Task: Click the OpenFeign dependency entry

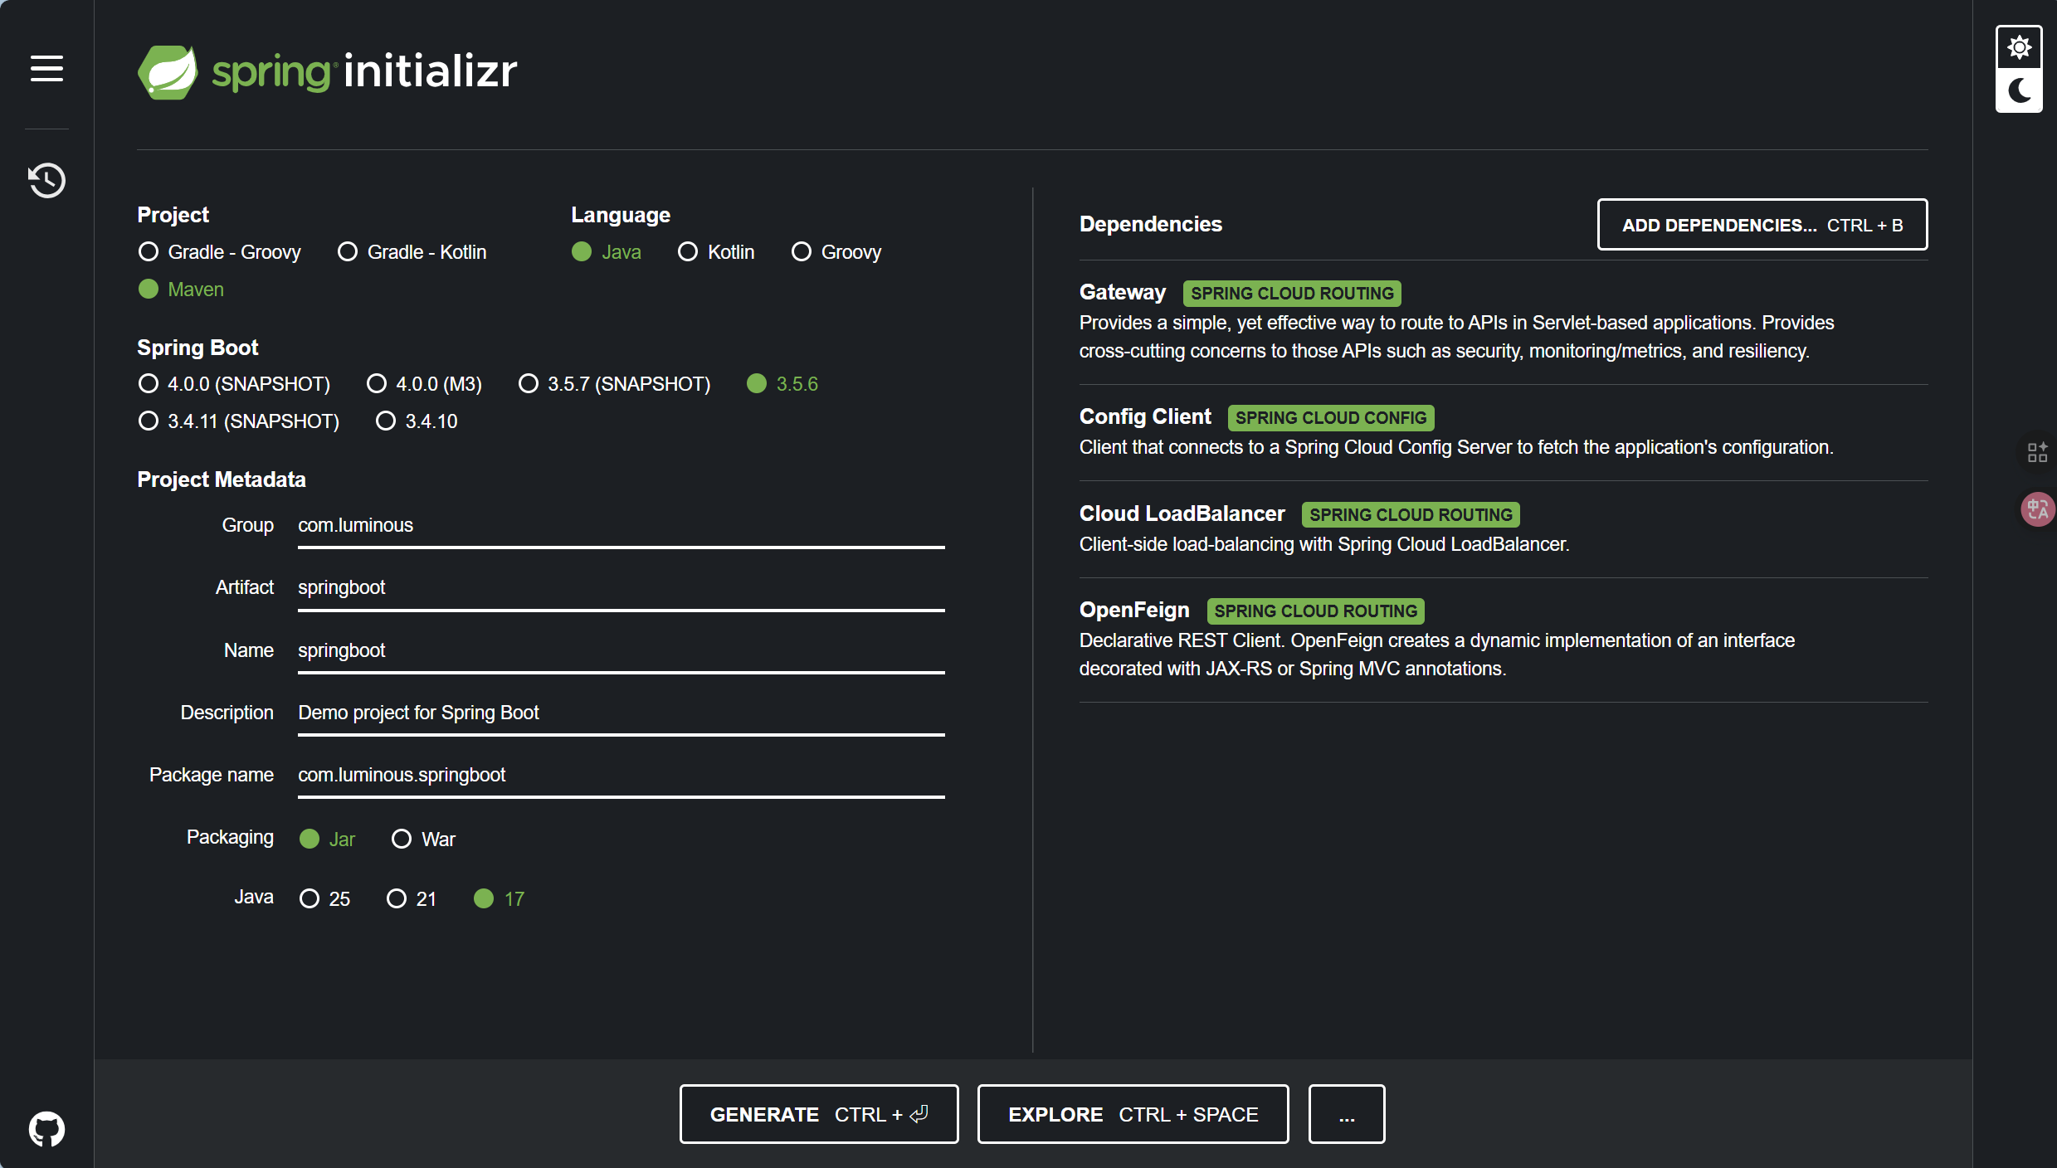Action: tap(1133, 611)
